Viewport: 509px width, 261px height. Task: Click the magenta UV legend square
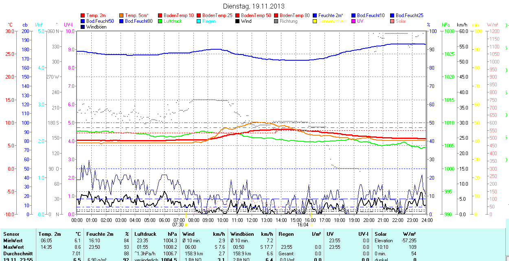tap(353, 21)
